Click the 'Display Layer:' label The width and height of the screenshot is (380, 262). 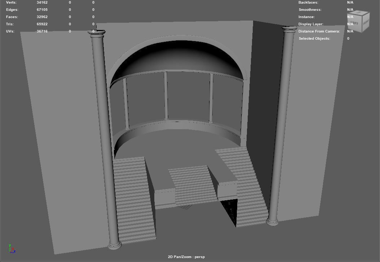[x=311, y=24]
